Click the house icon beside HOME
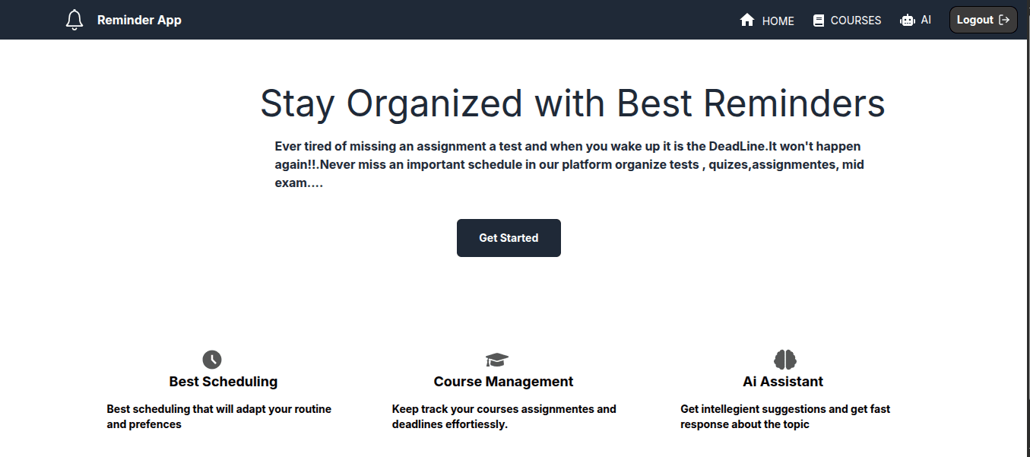 pyautogui.click(x=747, y=21)
